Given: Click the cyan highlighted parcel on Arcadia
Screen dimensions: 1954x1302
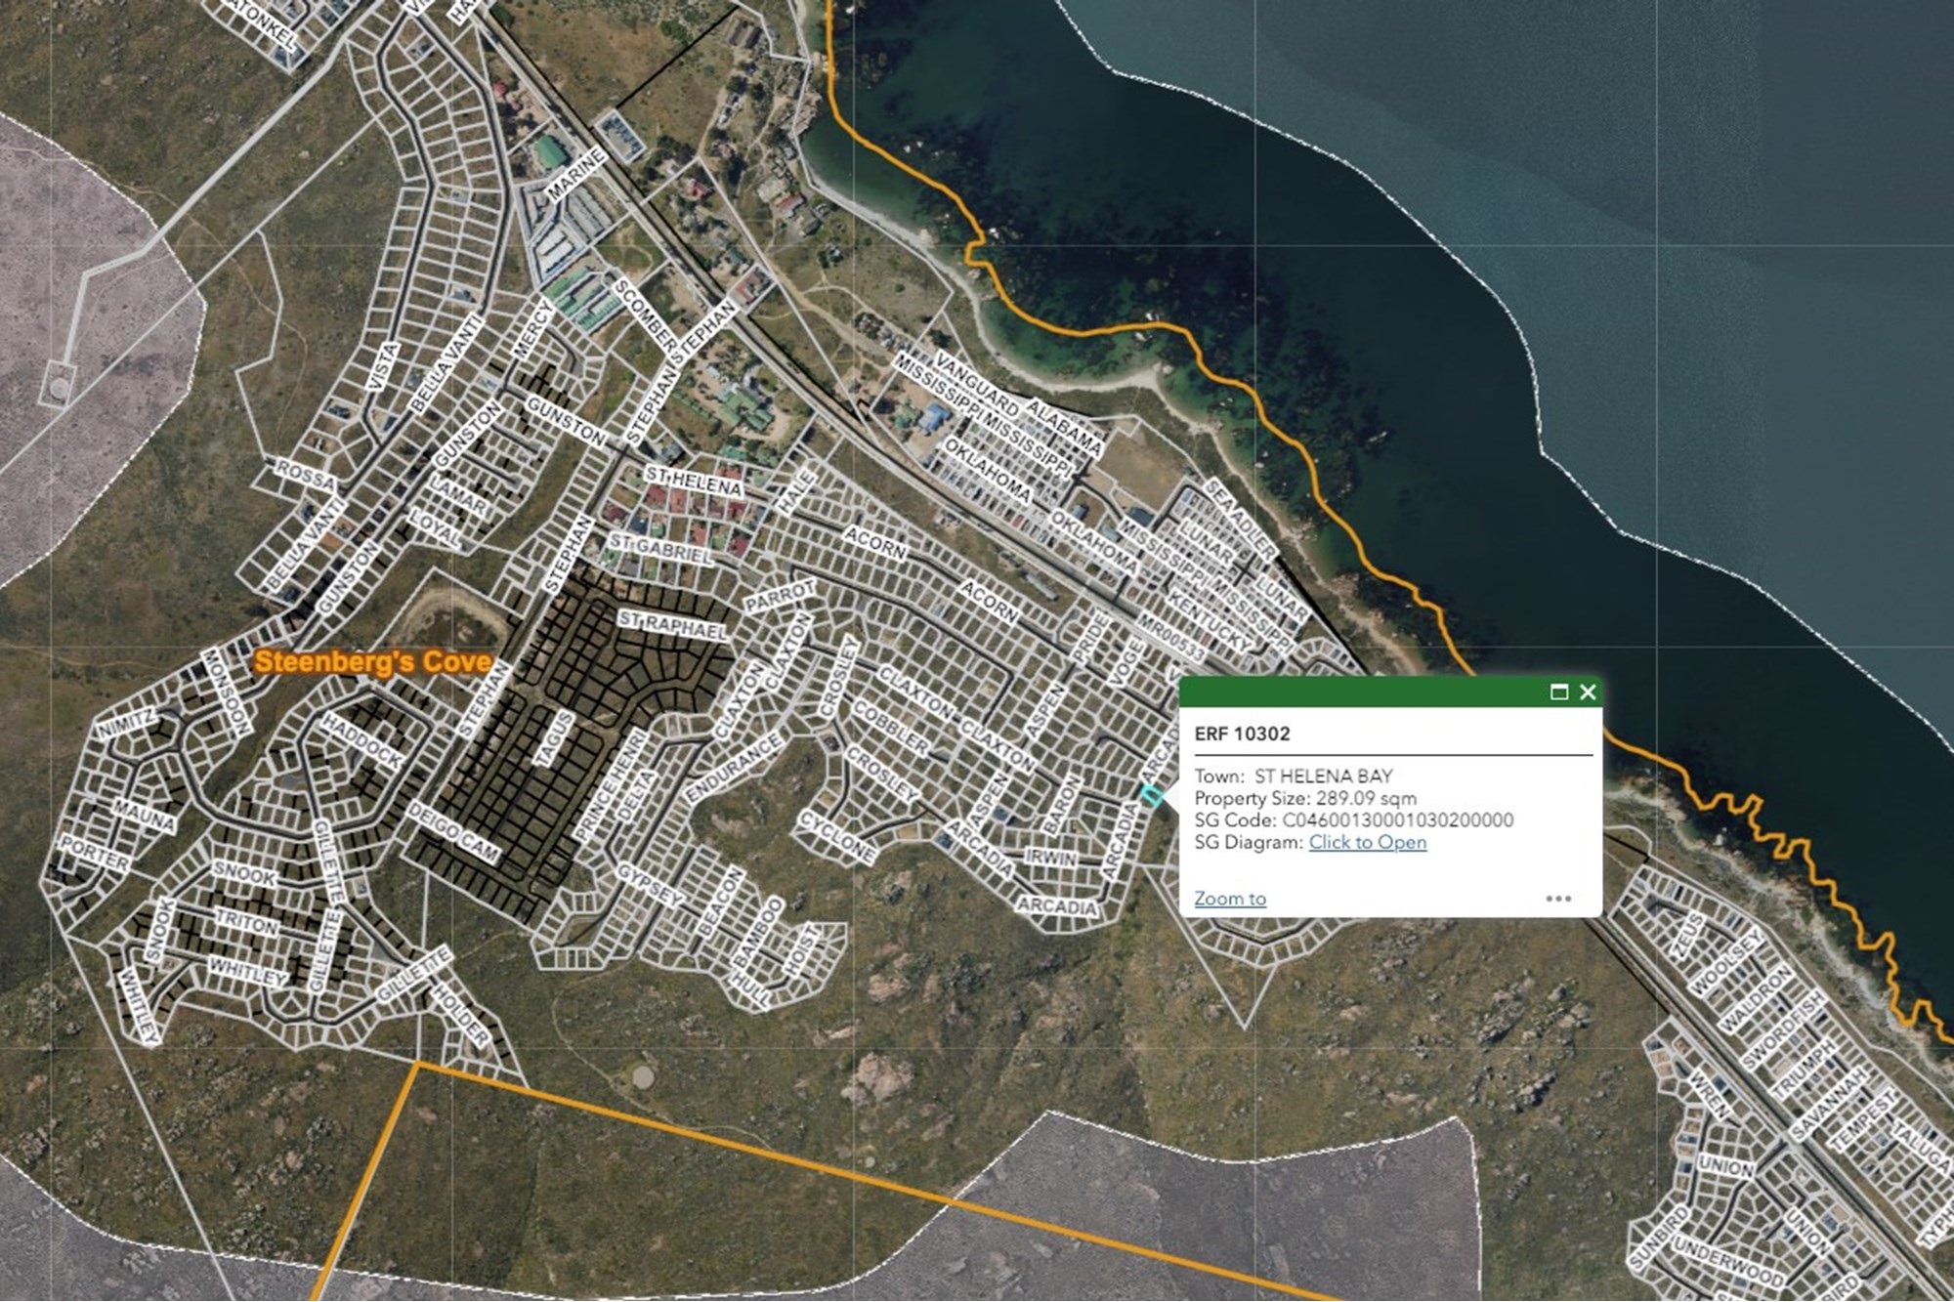Looking at the screenshot, I should [x=1151, y=796].
